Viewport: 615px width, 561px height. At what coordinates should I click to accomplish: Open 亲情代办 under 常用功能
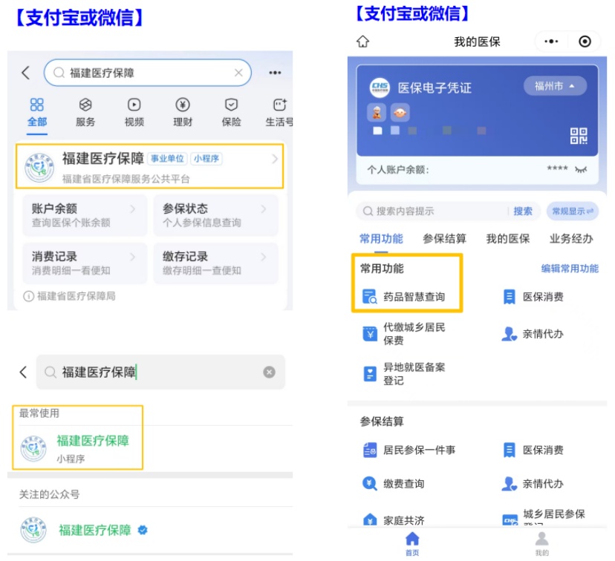533,334
